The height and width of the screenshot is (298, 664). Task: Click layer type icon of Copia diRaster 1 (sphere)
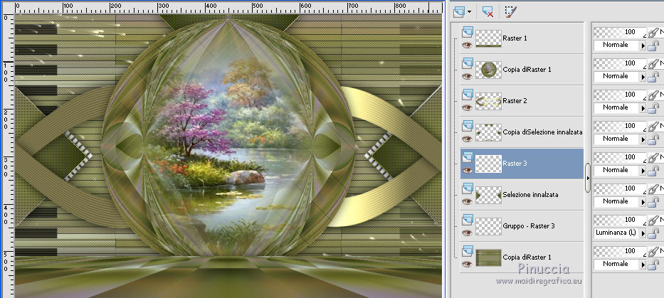click(467, 63)
